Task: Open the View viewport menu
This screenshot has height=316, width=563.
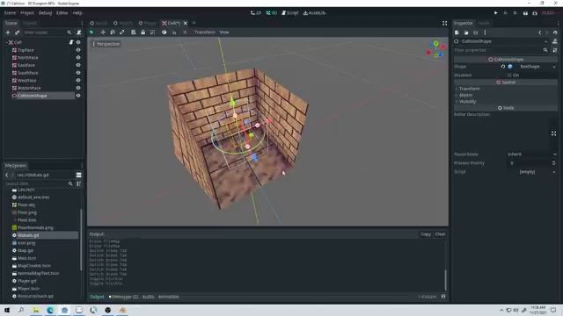Action: pyautogui.click(x=224, y=32)
